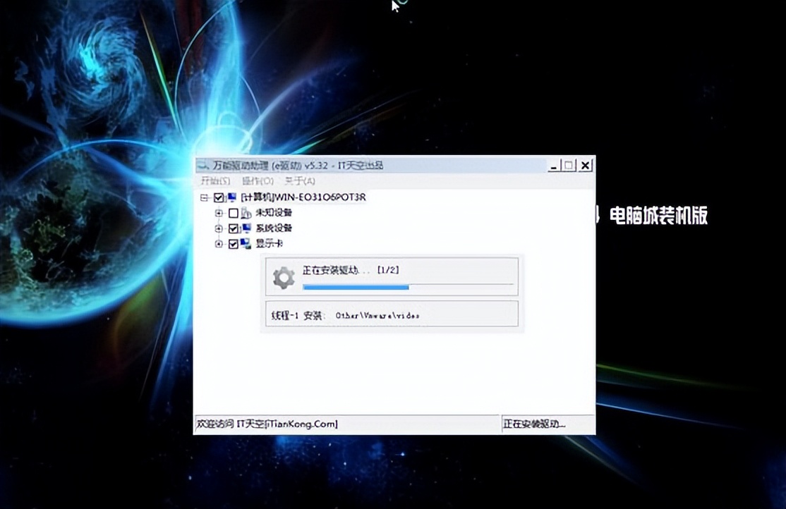This screenshot has width=786, height=509.
Task: Uncheck the 显示卡 checkbox
Action: tap(233, 244)
